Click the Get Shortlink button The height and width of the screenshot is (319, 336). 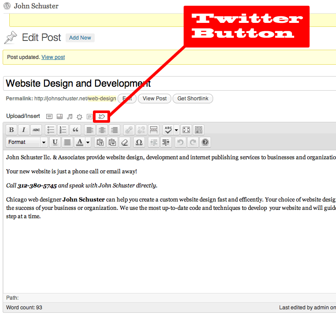(x=193, y=99)
